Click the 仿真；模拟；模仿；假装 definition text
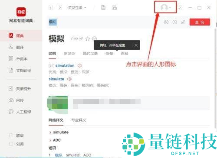 (x=69, y=72)
